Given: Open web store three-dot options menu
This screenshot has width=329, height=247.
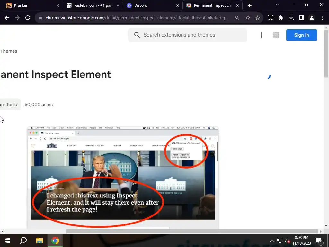Looking at the screenshot, I should [261, 35].
